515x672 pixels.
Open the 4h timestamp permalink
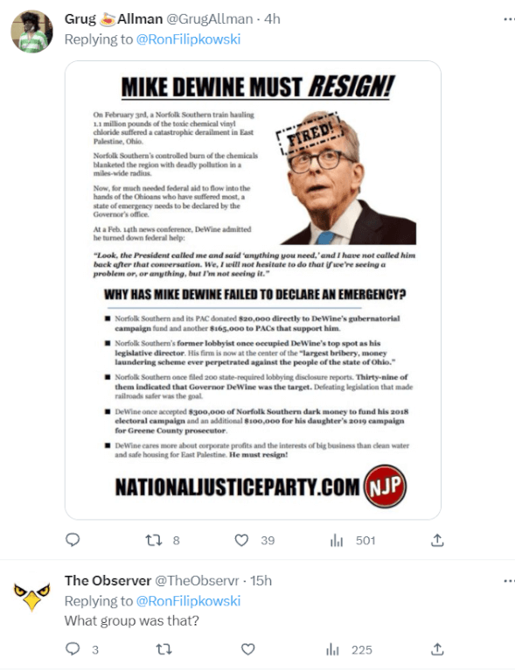point(272,19)
